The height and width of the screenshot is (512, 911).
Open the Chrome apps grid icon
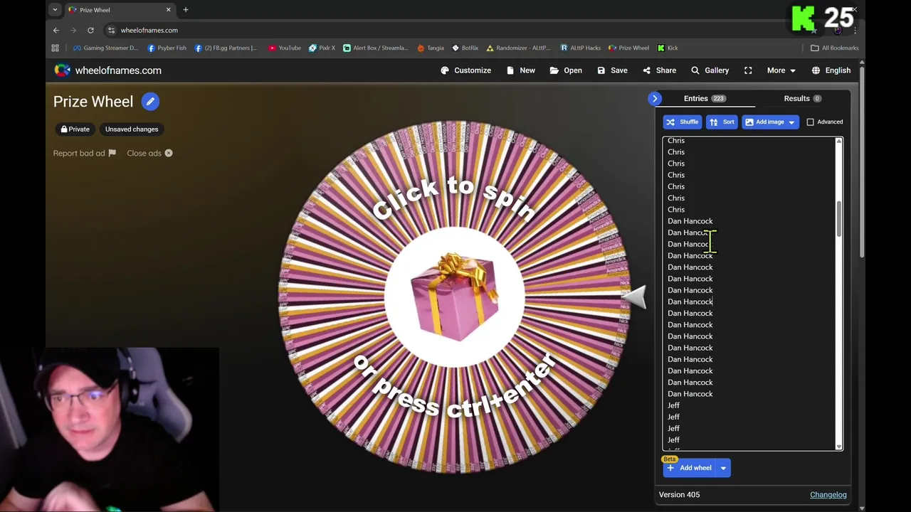(x=55, y=48)
